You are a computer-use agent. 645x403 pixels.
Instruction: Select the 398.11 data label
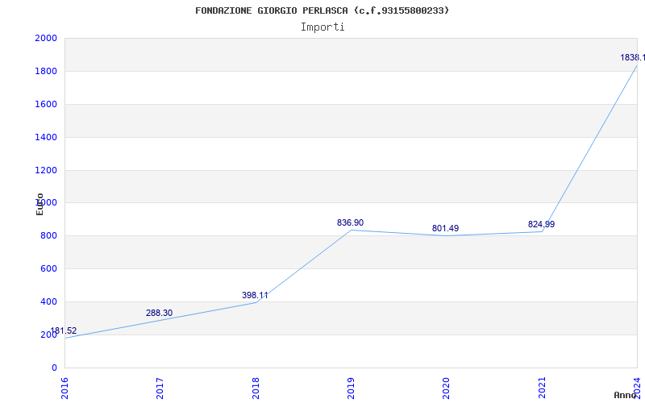pyautogui.click(x=255, y=295)
